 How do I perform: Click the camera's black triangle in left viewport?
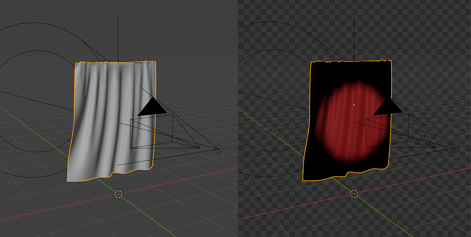(152, 106)
